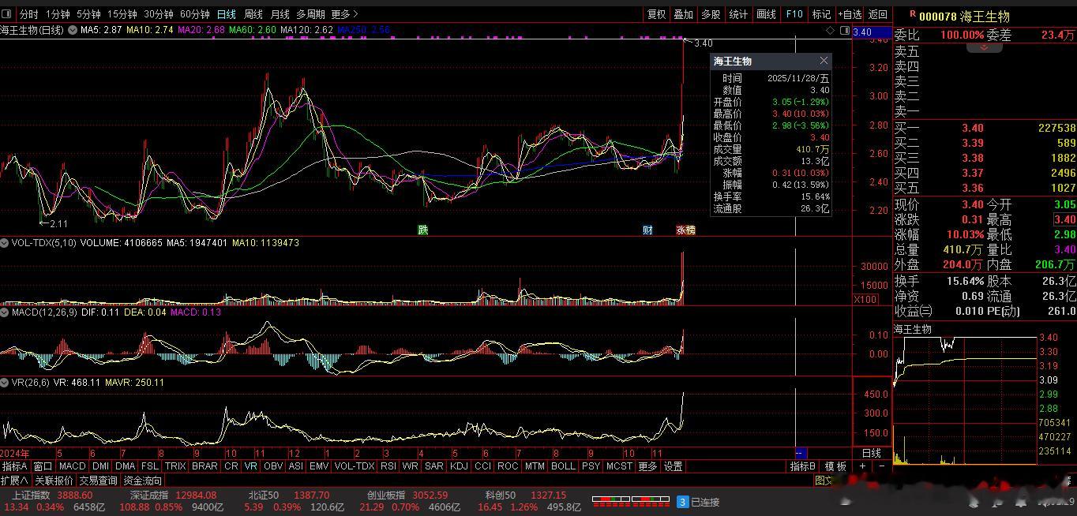Click the 已连接 connection status icon
Image resolution: width=1077 pixels, height=516 pixels.
682,502
